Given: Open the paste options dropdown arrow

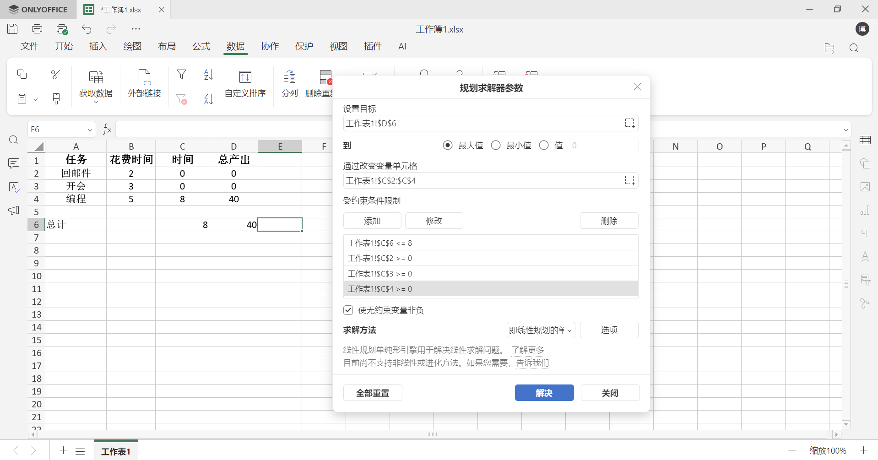Looking at the screenshot, I should (x=35, y=99).
